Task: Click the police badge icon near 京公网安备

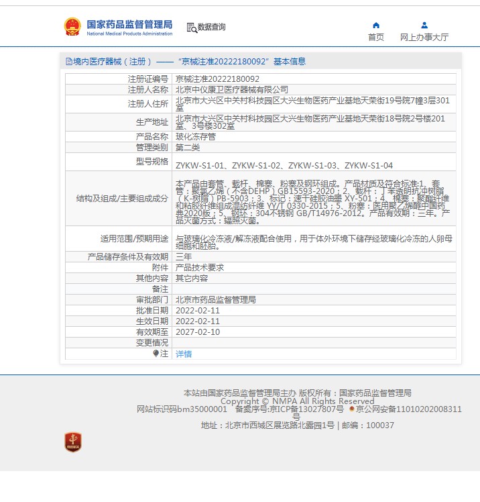Action: coord(352,409)
